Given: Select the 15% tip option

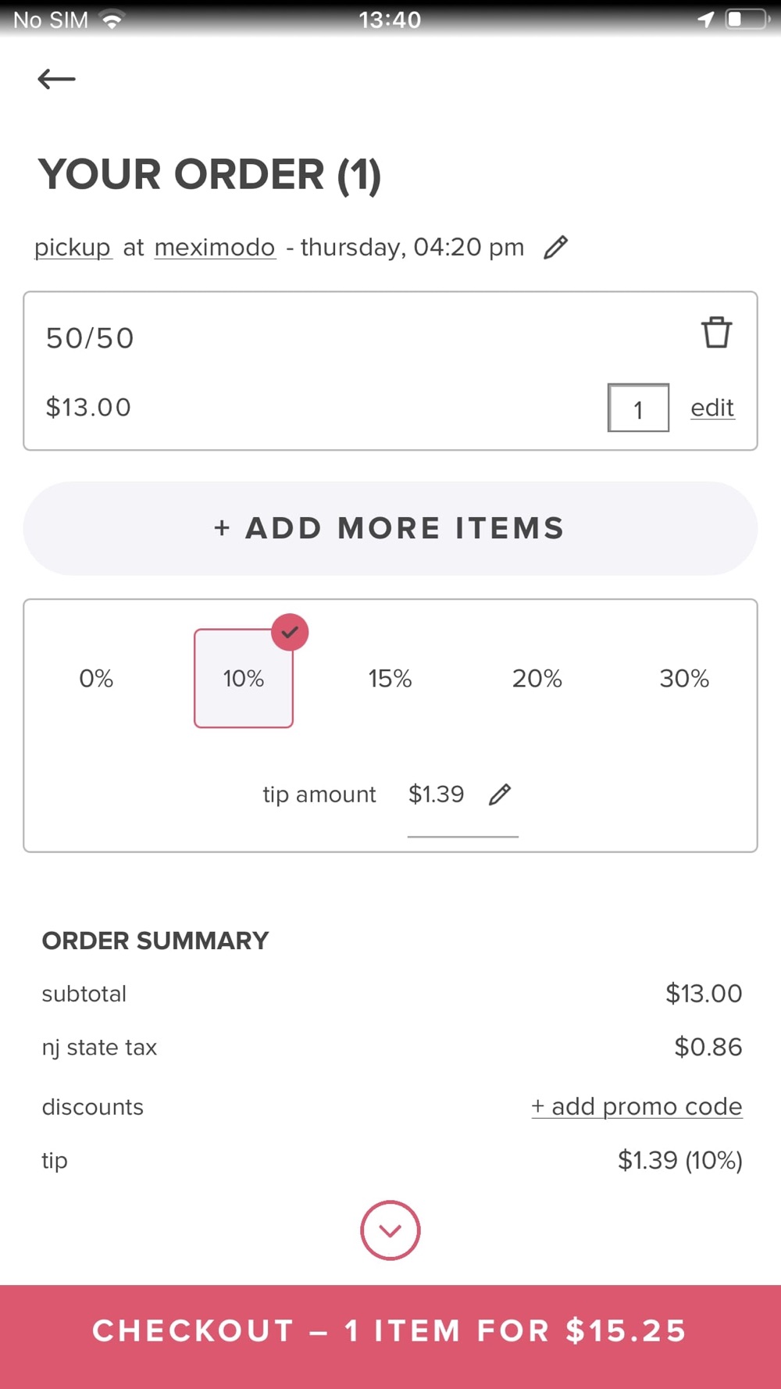Looking at the screenshot, I should tap(390, 678).
